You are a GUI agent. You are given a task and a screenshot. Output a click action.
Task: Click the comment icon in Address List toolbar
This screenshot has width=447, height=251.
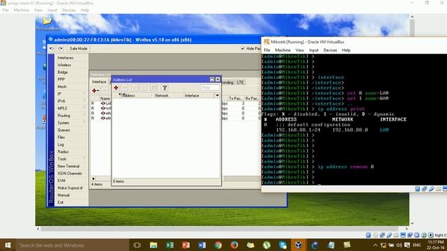[x=154, y=88]
